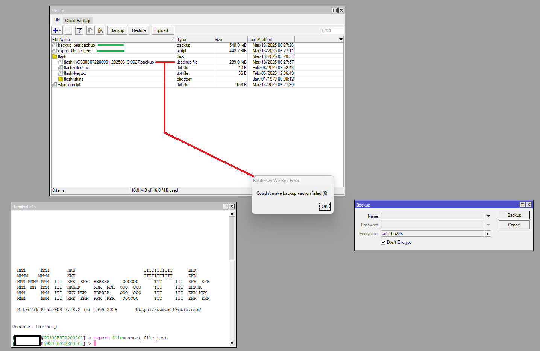The image size is (540, 351).
Task: Click the Paste clipboard icon
Action: 100,30
